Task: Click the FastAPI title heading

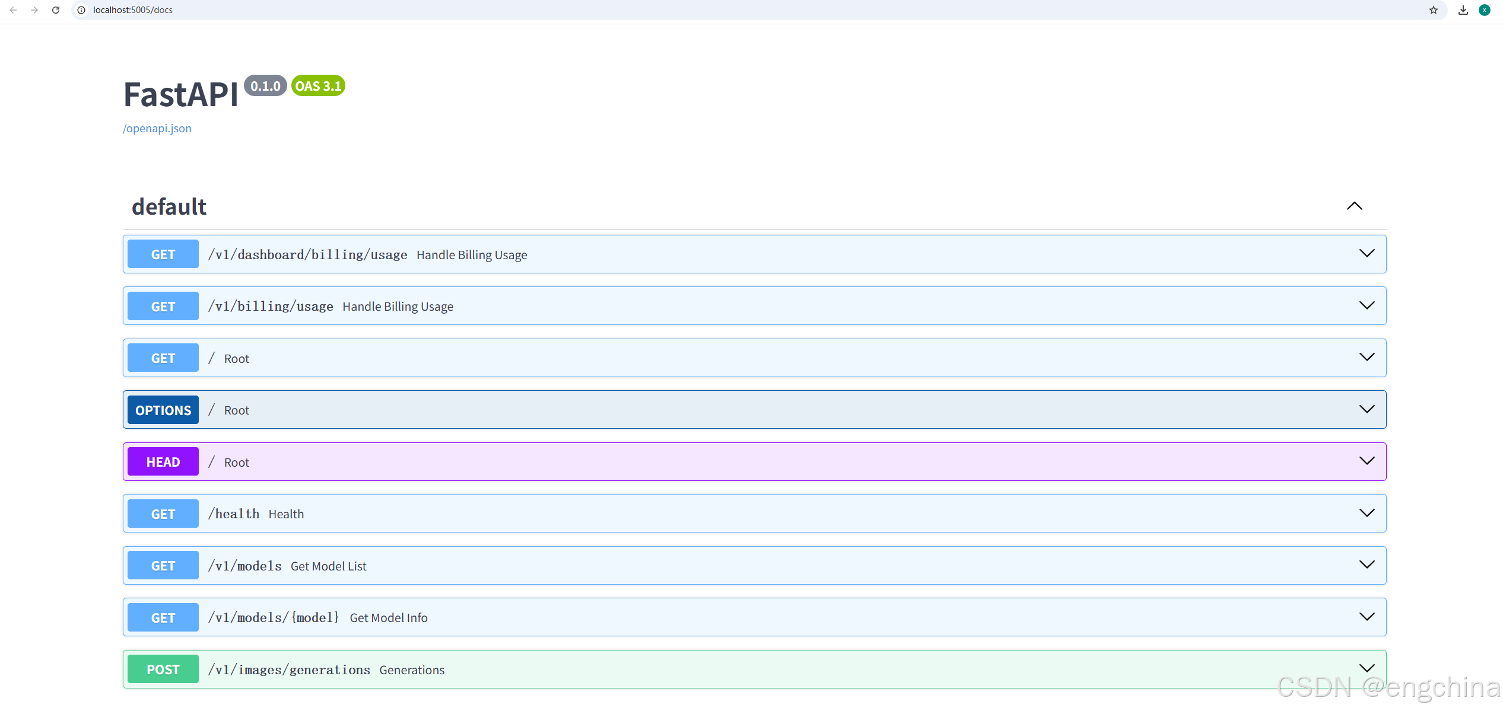Action: tap(181, 94)
